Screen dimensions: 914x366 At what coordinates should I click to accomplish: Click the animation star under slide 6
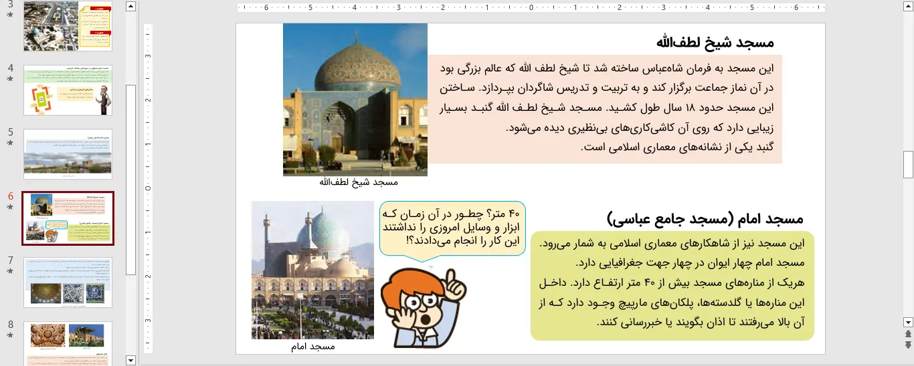[x=10, y=207]
